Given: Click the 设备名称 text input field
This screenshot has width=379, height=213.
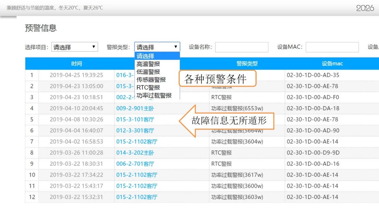Looking at the screenshot, I should [x=241, y=47].
